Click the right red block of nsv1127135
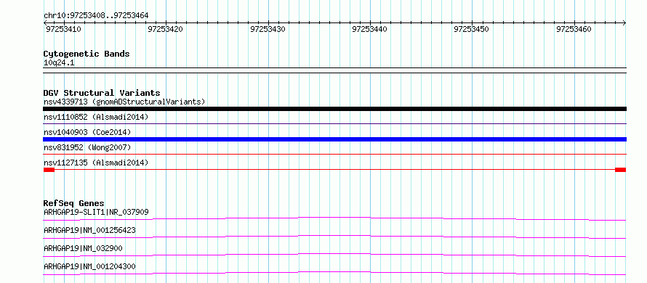 621,170
